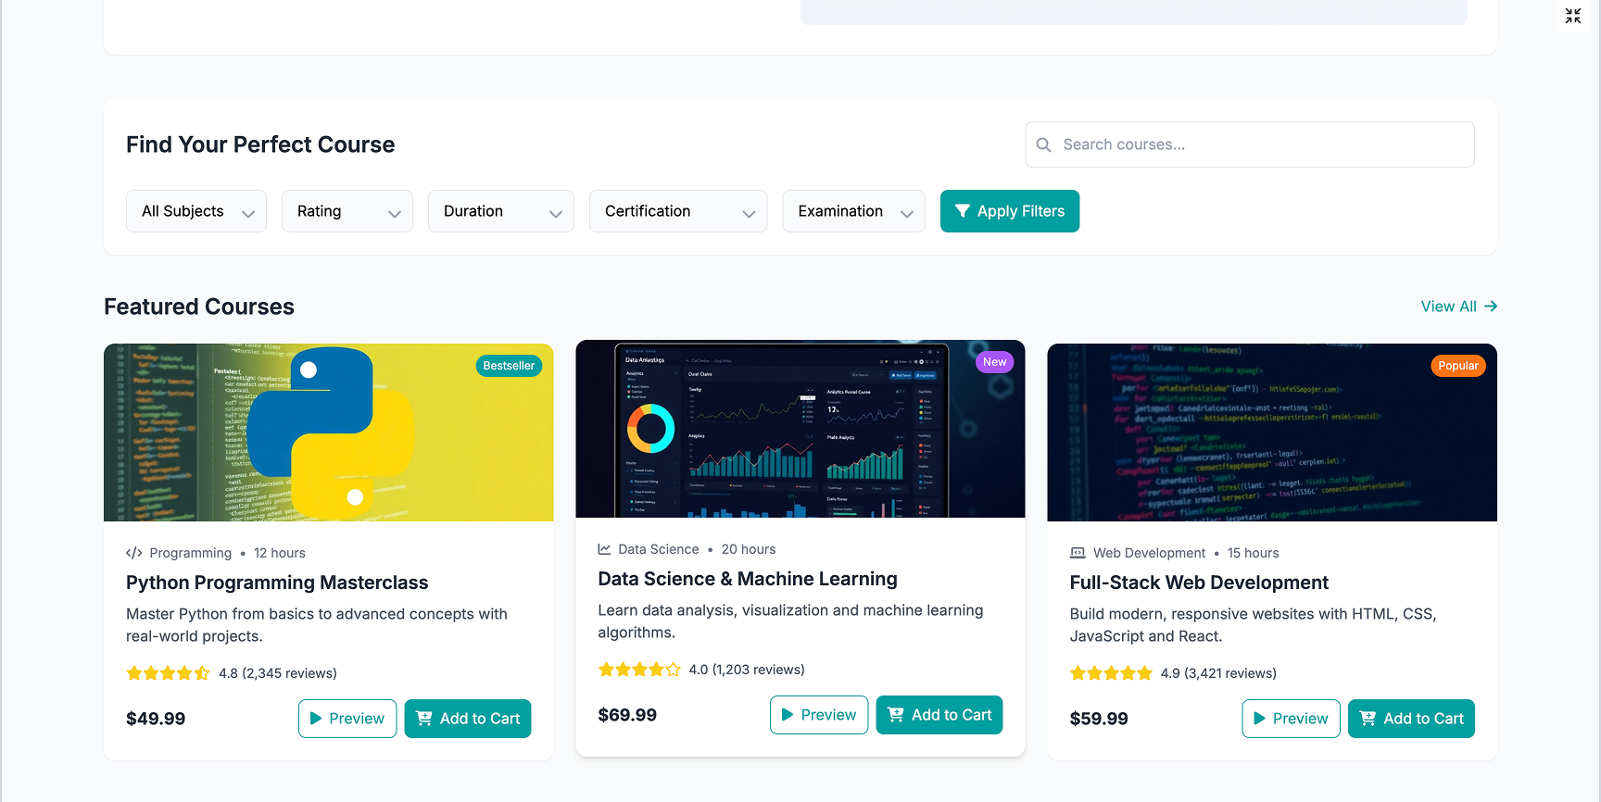Click the Programming code brackets icon
Image resolution: width=1601 pixels, height=802 pixels.
(x=134, y=553)
